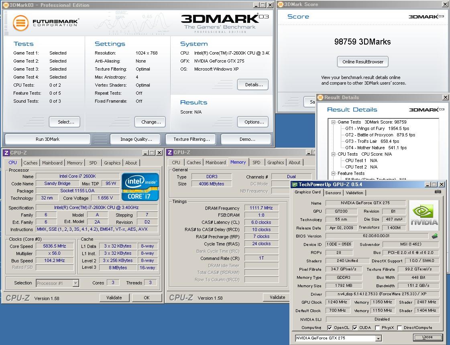Select GT2 - Battle of Proxycon row
The width and height of the screenshot is (450, 345).
[x=380, y=135]
